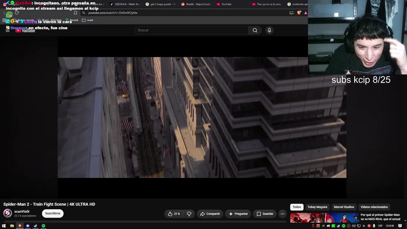Select the Todos filter chip
The image size is (407, 229).
tap(297, 207)
